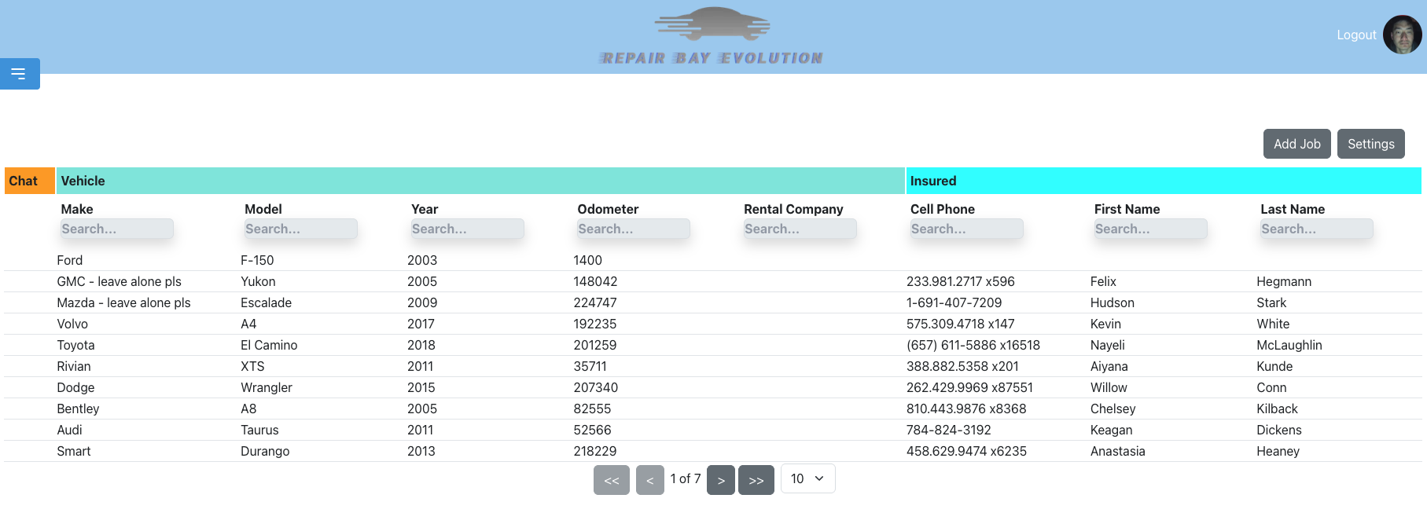Click the user profile avatar photo
The image size is (1427, 513).
coord(1402,35)
